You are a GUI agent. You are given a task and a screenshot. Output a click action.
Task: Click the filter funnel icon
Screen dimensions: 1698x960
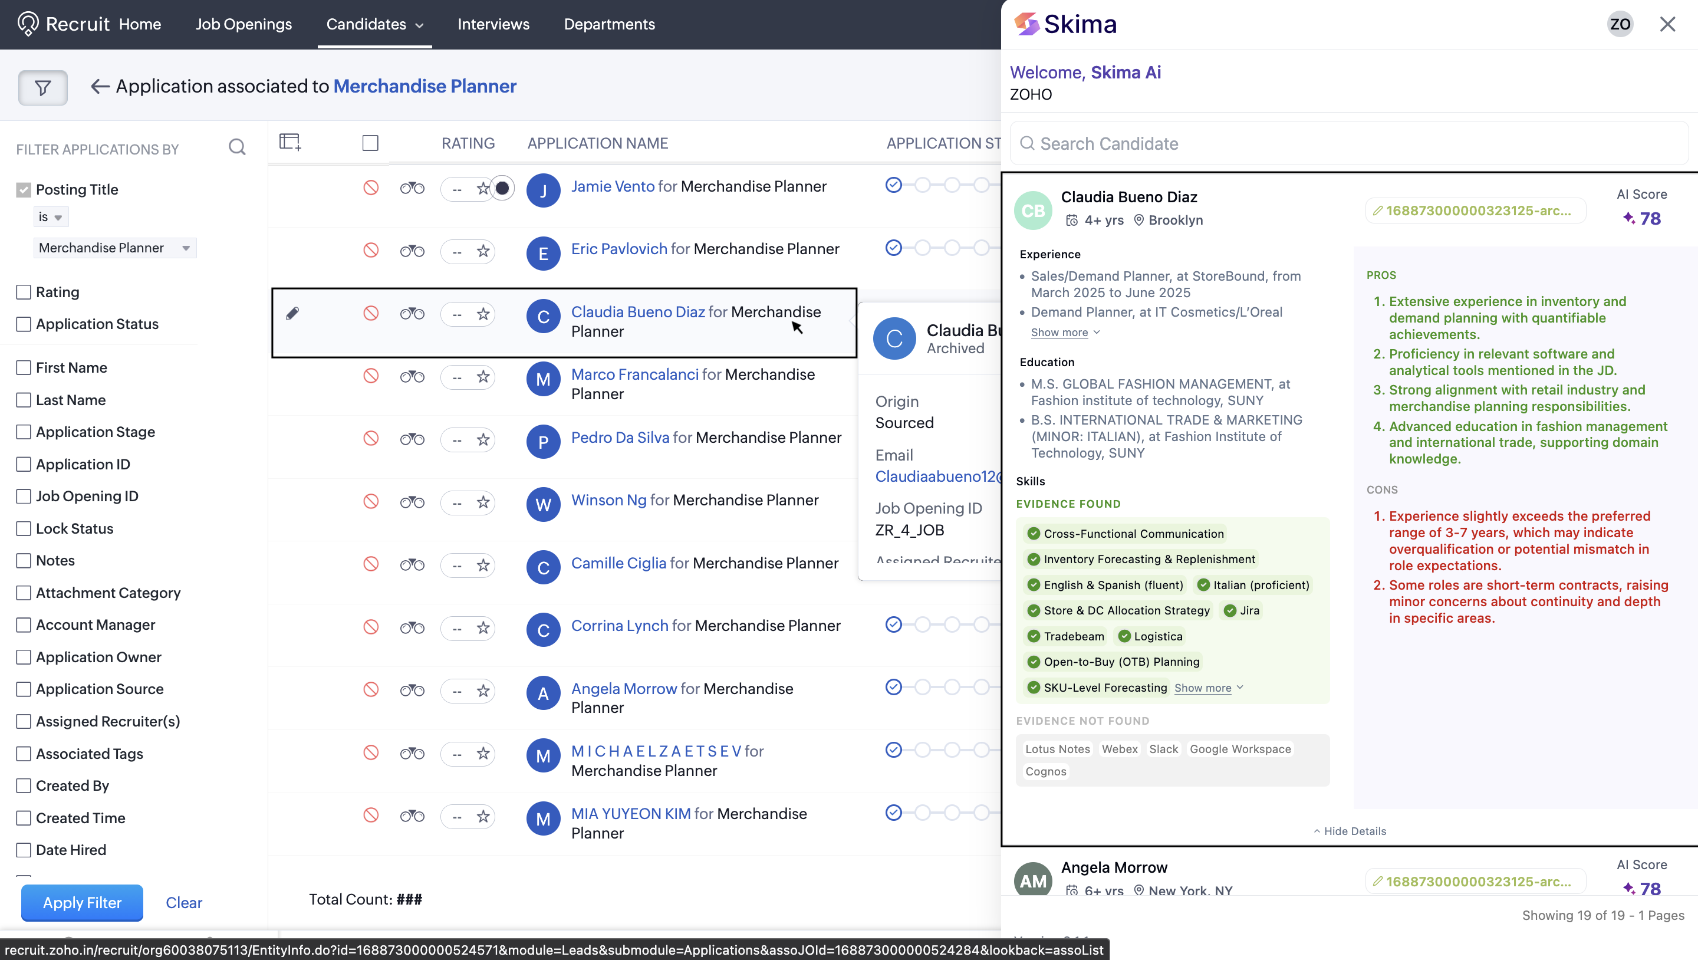click(x=42, y=87)
